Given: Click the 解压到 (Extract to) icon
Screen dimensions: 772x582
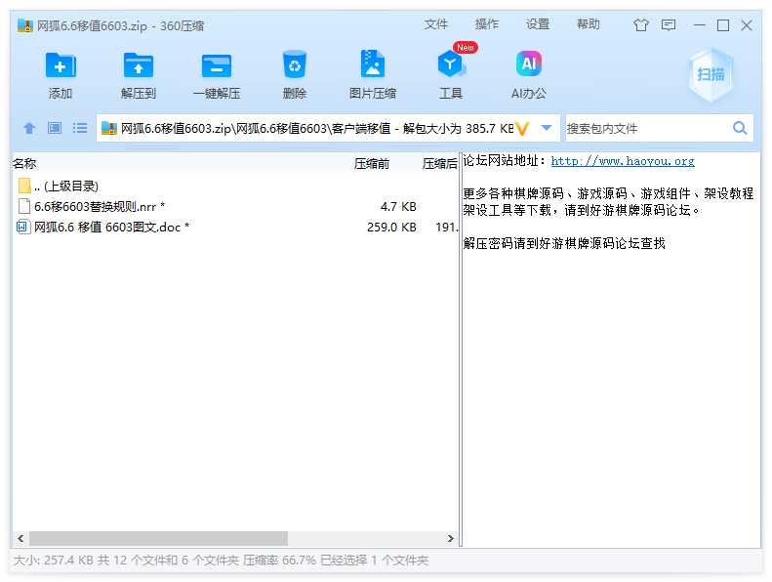Looking at the screenshot, I should (138, 65).
